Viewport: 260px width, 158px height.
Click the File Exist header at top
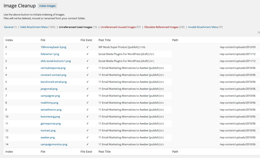pos(86,40)
